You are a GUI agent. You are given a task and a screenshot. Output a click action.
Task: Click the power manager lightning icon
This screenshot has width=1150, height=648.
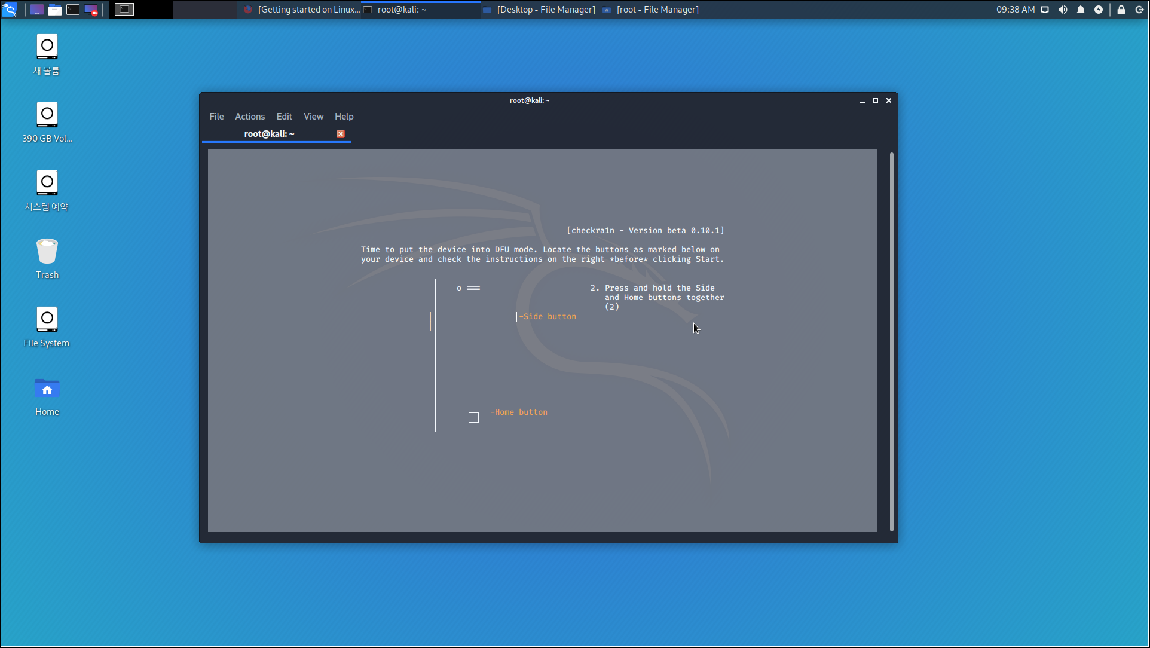1099,10
